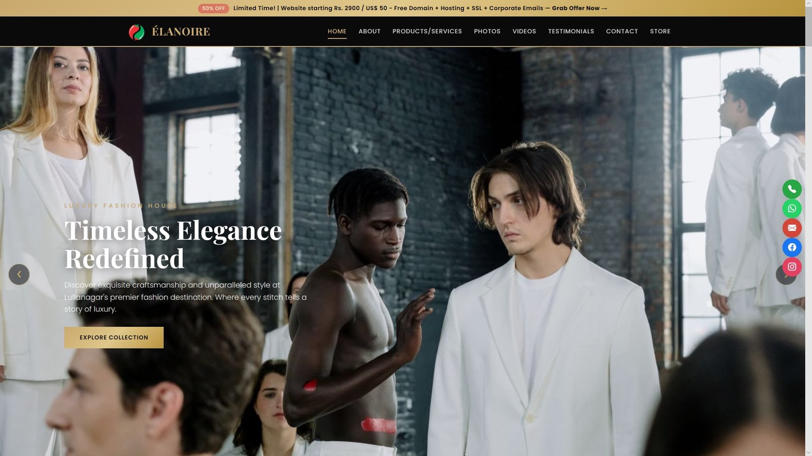
Task: View the Testimonials page
Action: 571,31
